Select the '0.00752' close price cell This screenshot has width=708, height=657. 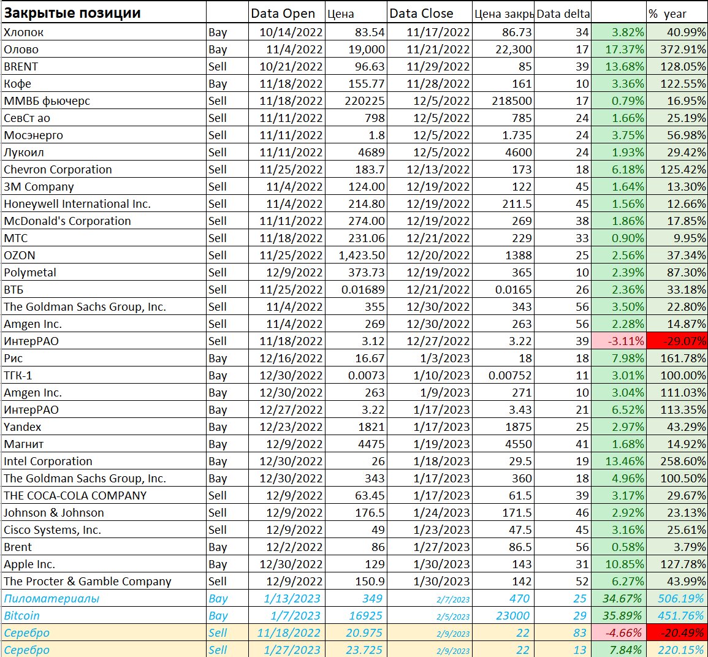coord(503,375)
